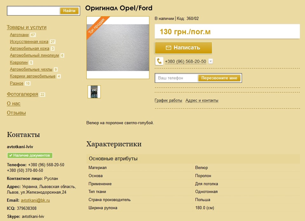Click the Автоткани count badge 67
This screenshot has width=305, height=221.
click(33, 35)
